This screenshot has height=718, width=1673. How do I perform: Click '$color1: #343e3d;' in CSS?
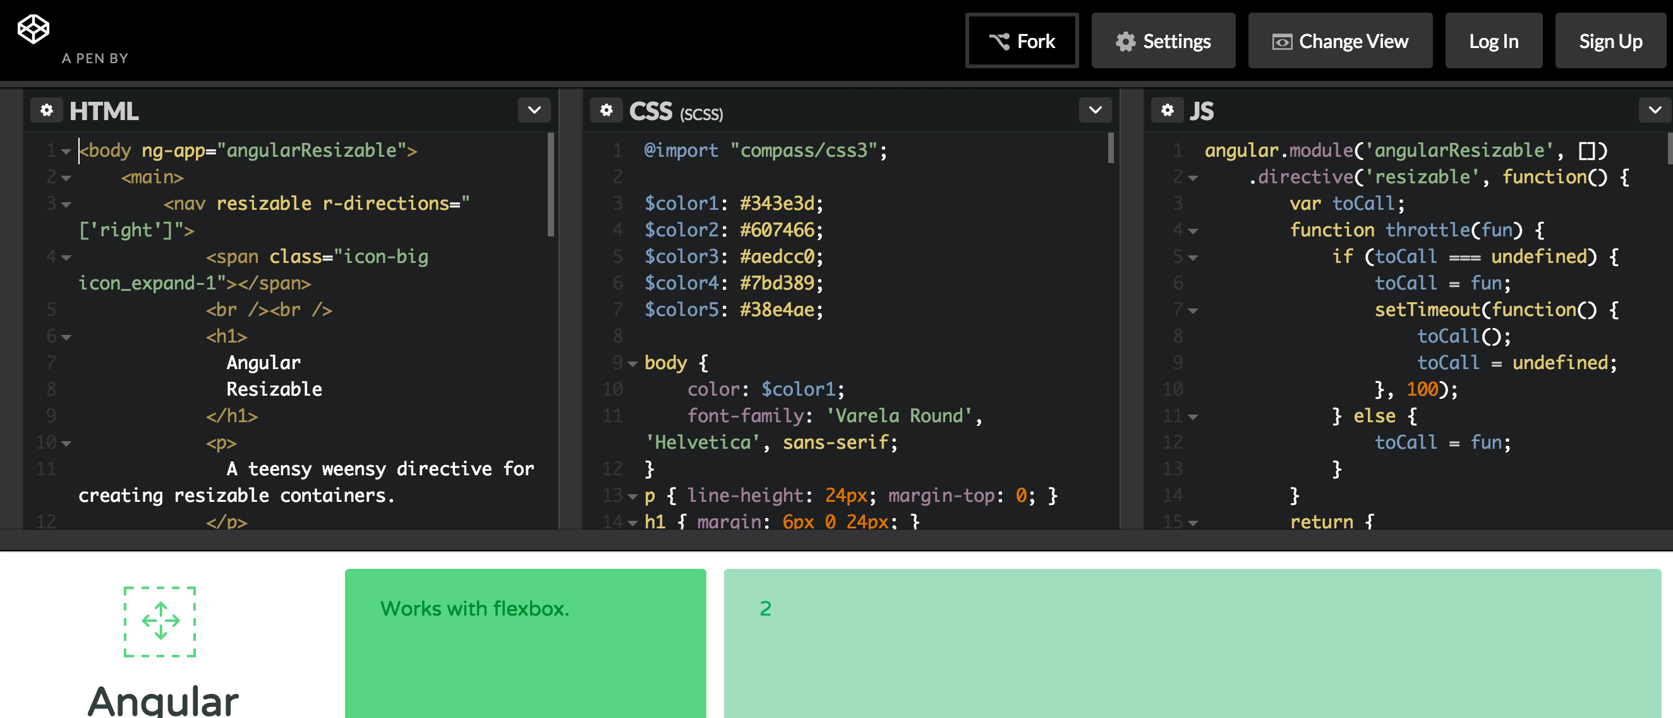pyautogui.click(x=734, y=204)
